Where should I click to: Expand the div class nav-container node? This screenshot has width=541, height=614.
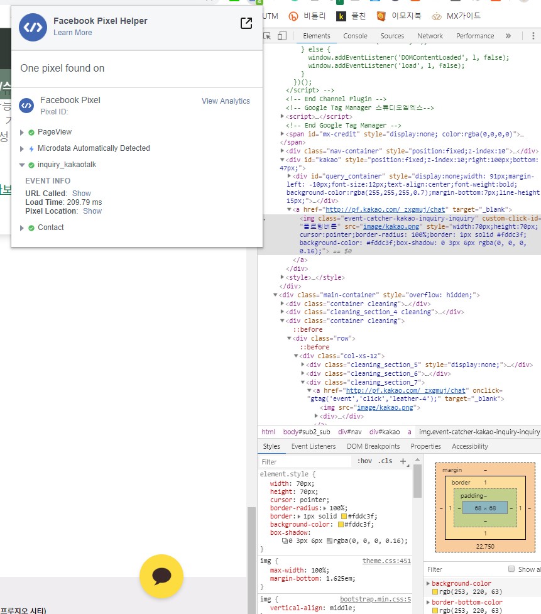point(282,151)
